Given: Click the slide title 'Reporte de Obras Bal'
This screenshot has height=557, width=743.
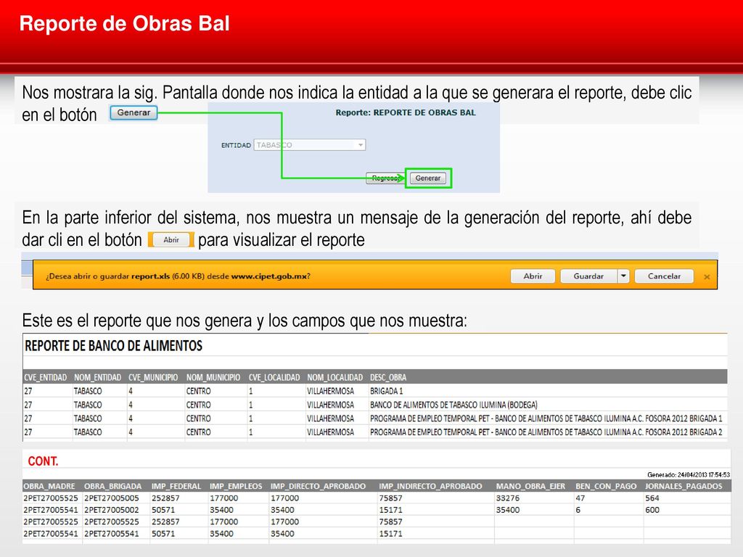Looking at the screenshot, I should click(x=125, y=24).
